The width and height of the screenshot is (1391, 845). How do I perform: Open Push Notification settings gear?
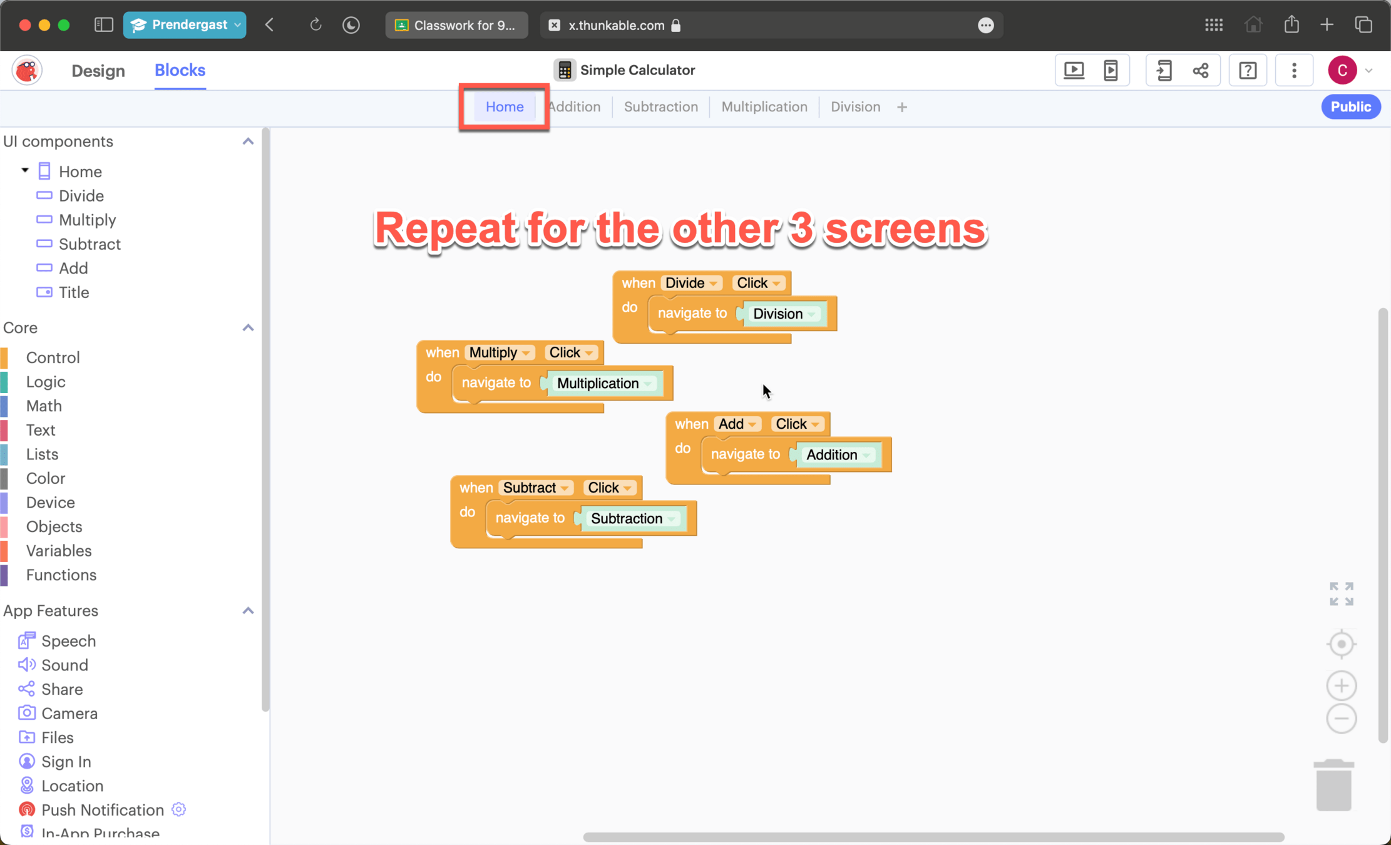click(179, 809)
